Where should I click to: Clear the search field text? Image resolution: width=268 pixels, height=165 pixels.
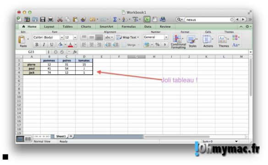click(232, 20)
